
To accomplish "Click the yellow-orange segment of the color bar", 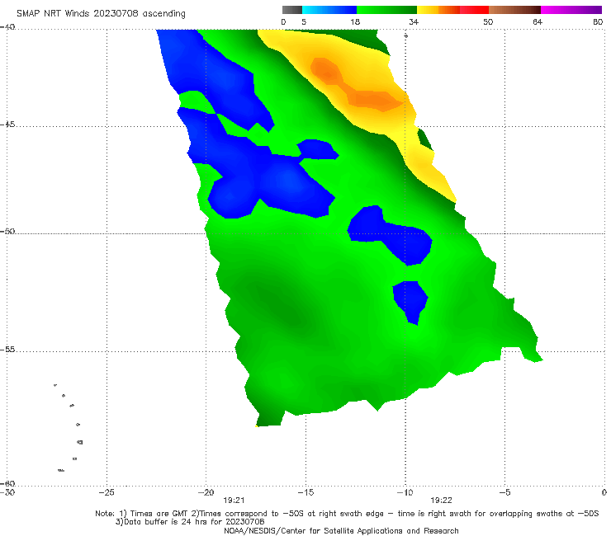I will pos(438,10).
